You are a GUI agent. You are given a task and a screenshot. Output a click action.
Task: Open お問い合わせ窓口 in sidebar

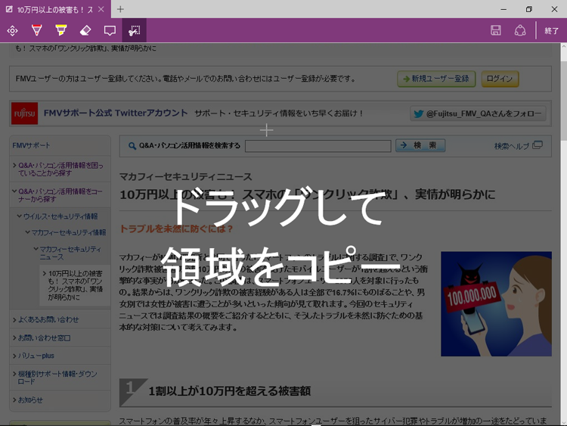coord(45,337)
